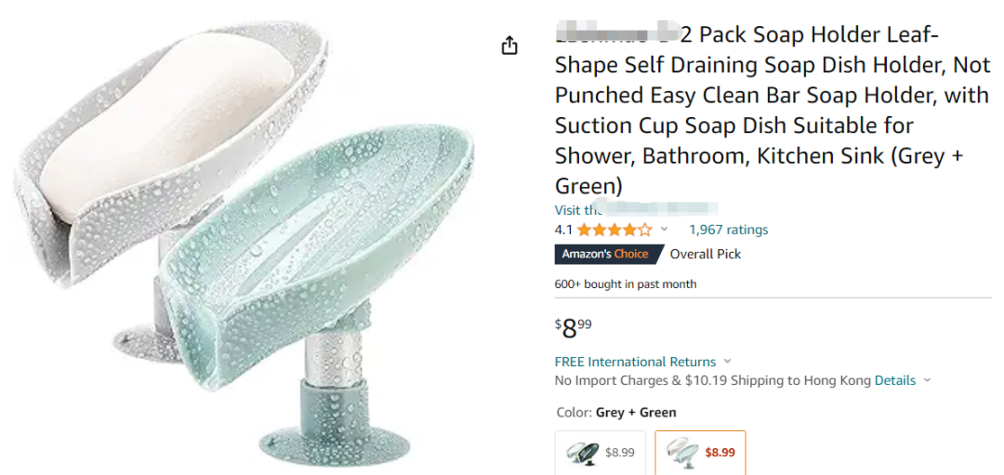Expand the star rating breakdown chevron
Viewport: 1004px width, 475px height.
pos(664,230)
